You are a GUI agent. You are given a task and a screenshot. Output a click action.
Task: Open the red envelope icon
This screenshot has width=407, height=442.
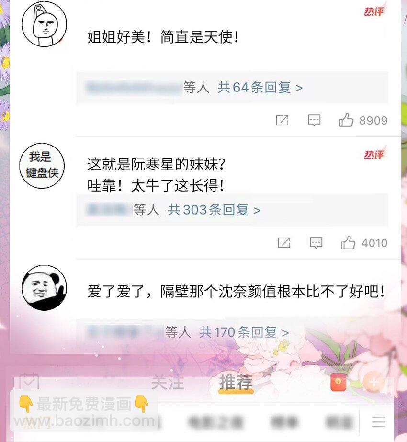tap(338, 382)
